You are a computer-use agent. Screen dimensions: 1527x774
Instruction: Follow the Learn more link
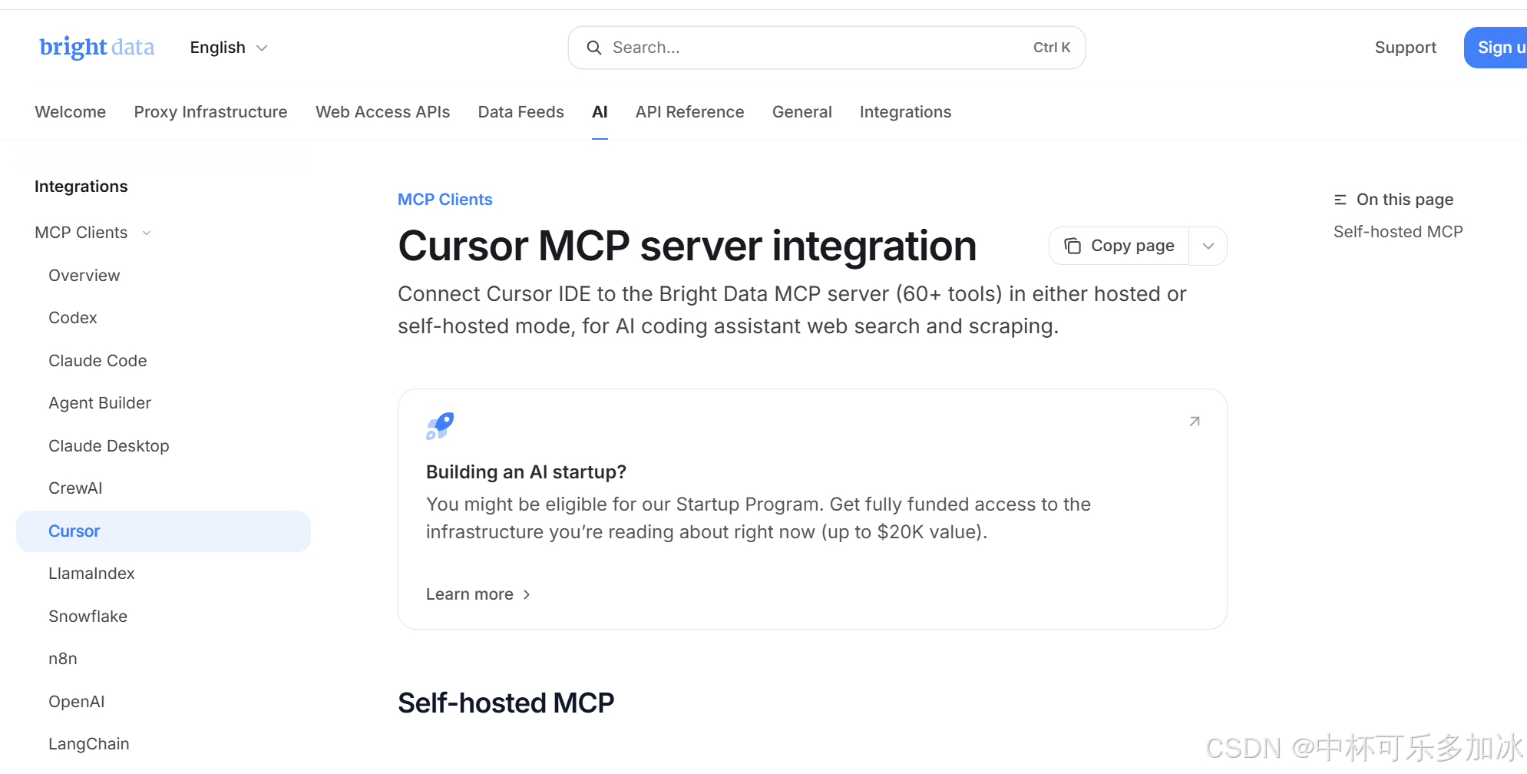478,594
